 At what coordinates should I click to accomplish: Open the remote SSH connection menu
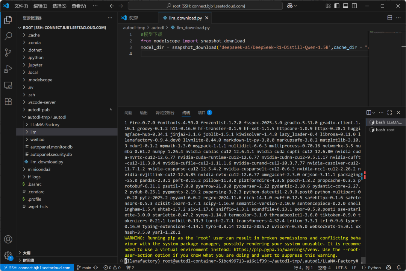click(37, 267)
